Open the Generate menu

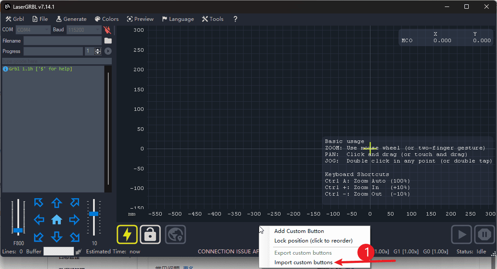click(x=71, y=19)
